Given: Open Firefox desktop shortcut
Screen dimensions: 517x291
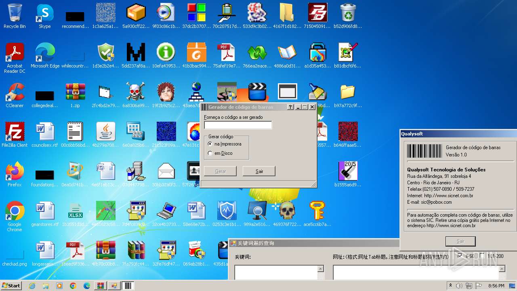Looking at the screenshot, I should [15, 175].
